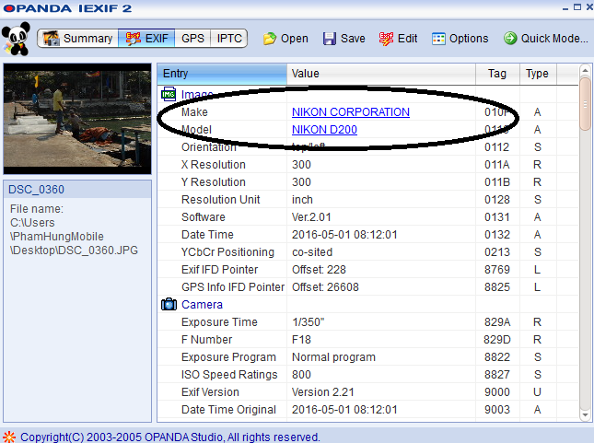Image resolution: width=594 pixels, height=443 pixels.
Task: Click the Save floppy disk icon
Action: pos(329,39)
